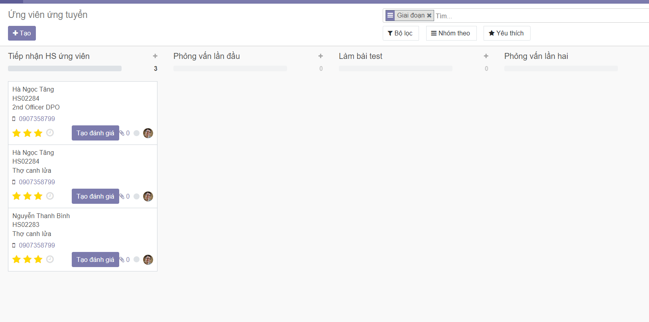Click the user avatar on 2nd Officer DPO card
This screenshot has height=322, width=649.
pos(148,133)
